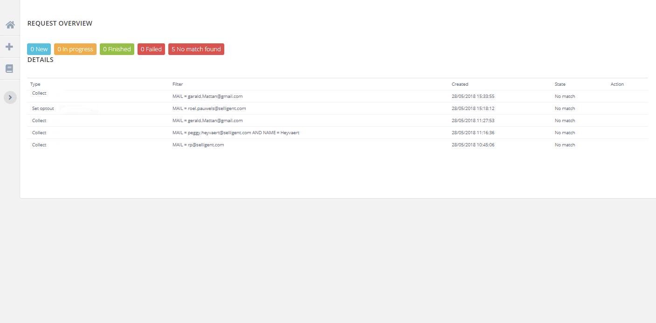
Task: Click the Filter column header
Action: pos(178,84)
